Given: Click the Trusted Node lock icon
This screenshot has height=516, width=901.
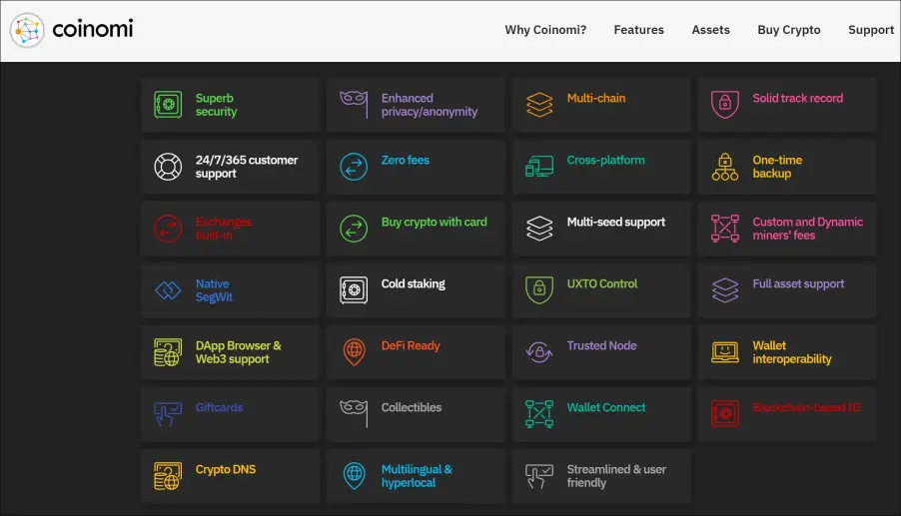Looking at the screenshot, I should coord(539,352).
